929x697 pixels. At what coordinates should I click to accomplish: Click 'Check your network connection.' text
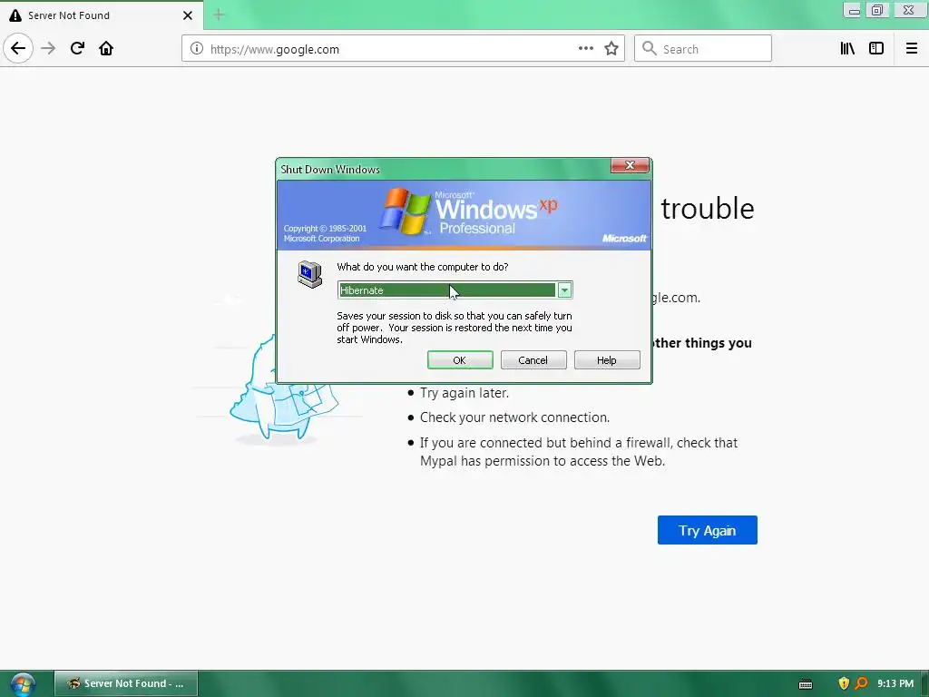(x=515, y=417)
